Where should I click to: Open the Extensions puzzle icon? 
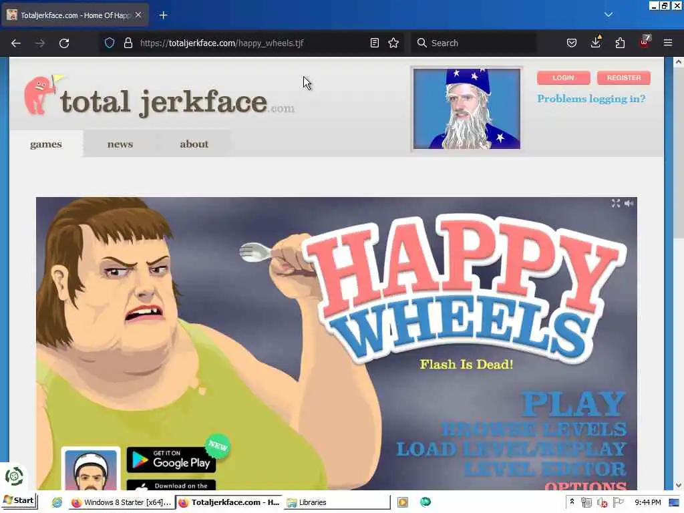point(620,43)
